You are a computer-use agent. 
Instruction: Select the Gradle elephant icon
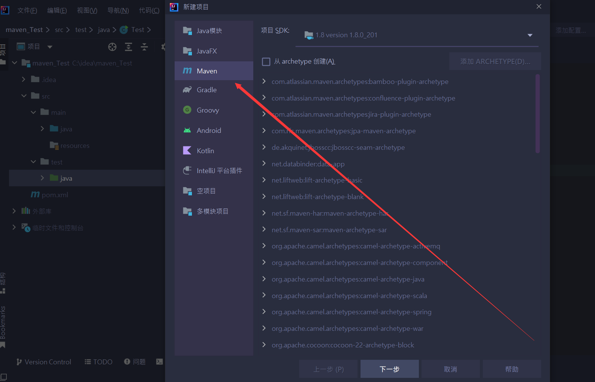pos(187,90)
